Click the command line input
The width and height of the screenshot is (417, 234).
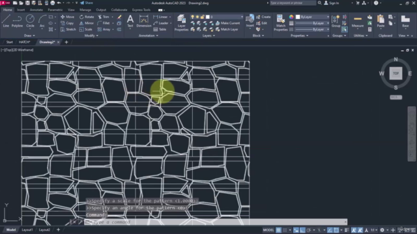pos(216,222)
